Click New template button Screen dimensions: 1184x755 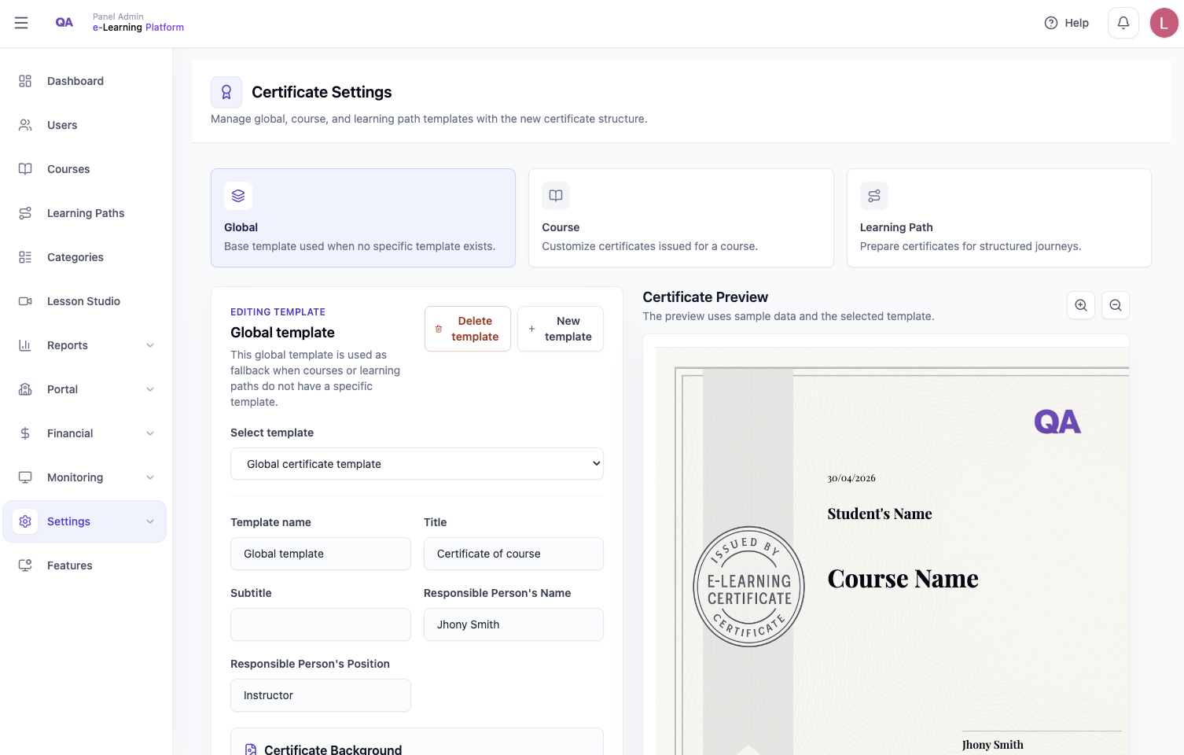[561, 329]
